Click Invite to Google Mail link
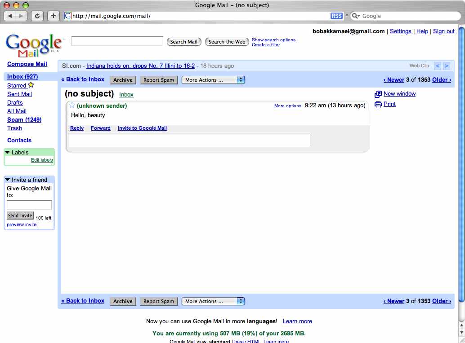The image size is (465, 343). [x=142, y=128]
